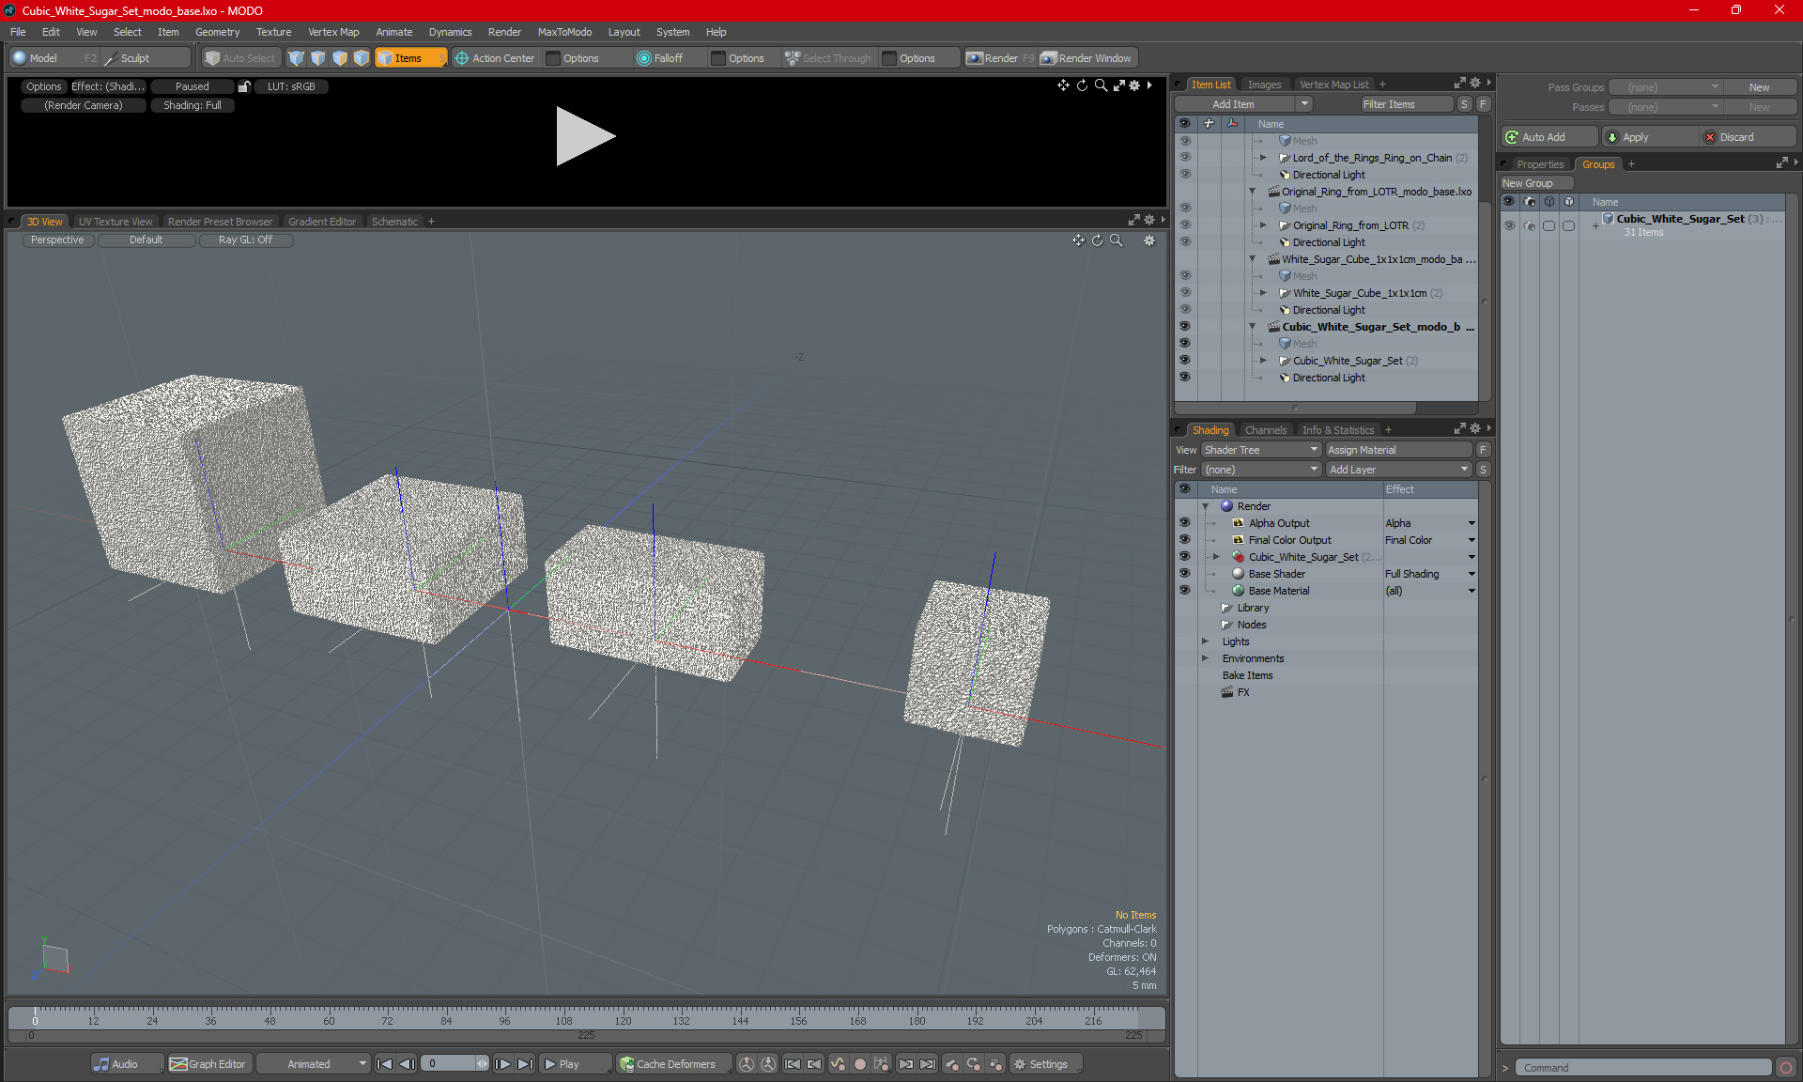Toggle Auto Select
Screen dimensions: 1803x1082
[x=240, y=58]
